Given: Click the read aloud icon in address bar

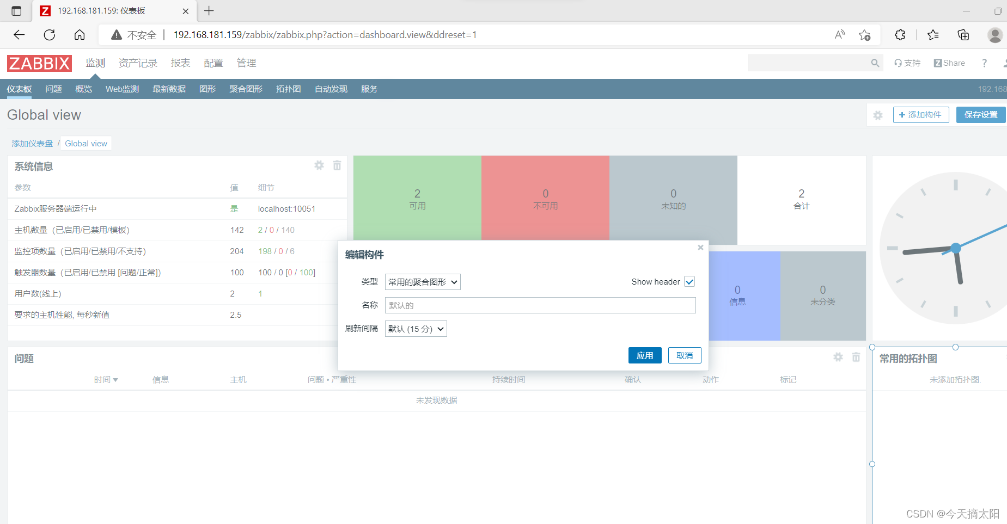Looking at the screenshot, I should click(840, 35).
